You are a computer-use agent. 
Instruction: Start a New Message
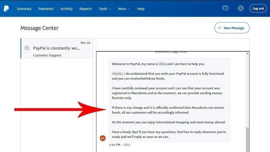(232, 28)
